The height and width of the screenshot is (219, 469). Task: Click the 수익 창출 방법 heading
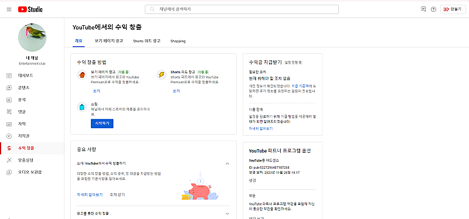click(92, 63)
